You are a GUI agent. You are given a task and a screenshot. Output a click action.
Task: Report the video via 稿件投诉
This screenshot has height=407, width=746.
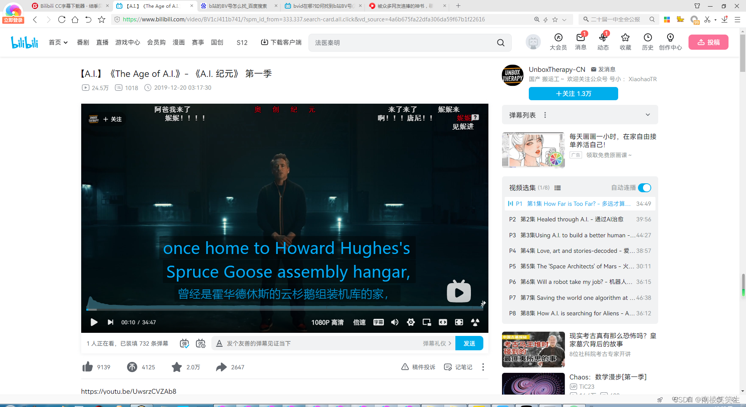[418, 367]
